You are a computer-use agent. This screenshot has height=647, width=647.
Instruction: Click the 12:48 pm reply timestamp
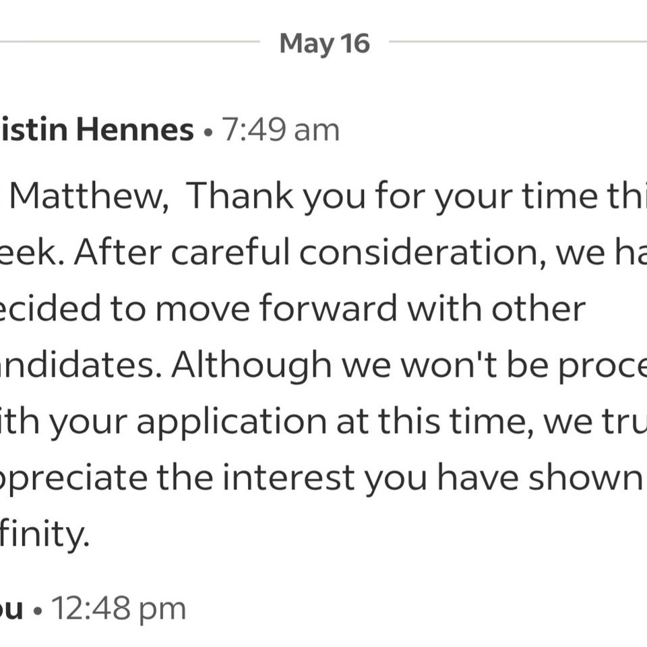click(119, 609)
